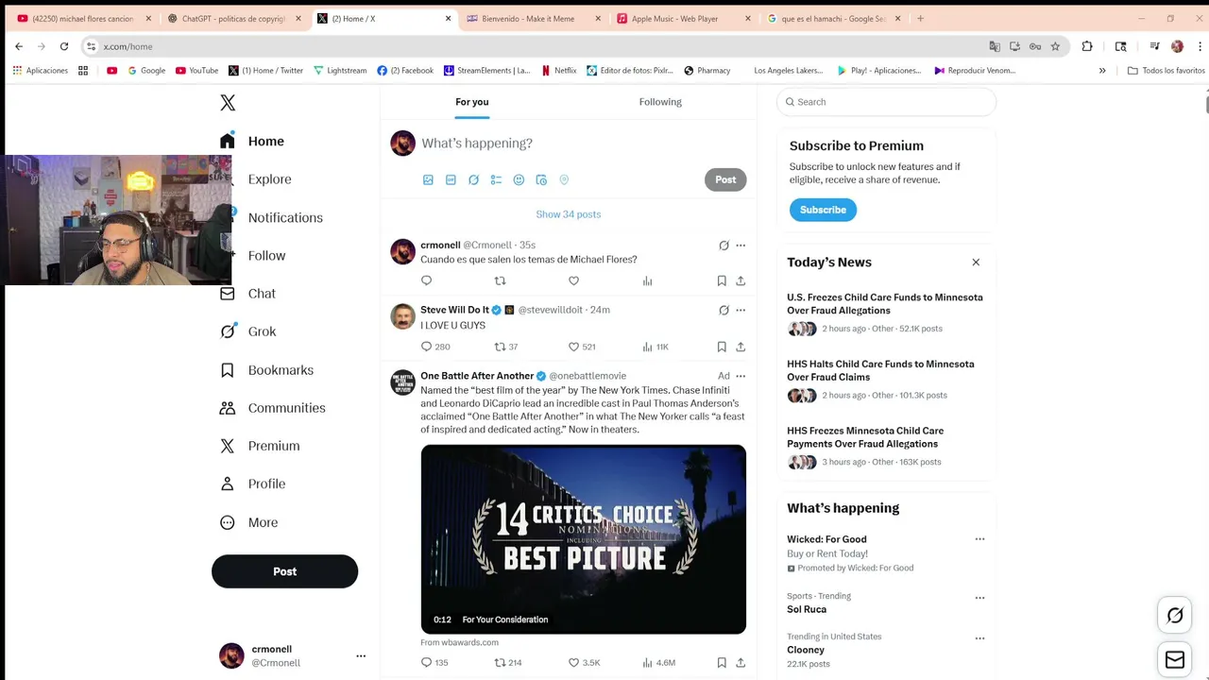Open options for Clooney trend

979,638
